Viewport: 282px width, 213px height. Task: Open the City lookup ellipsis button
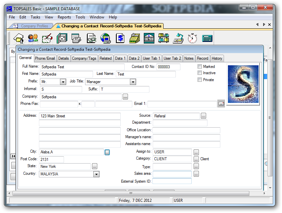point(107,152)
